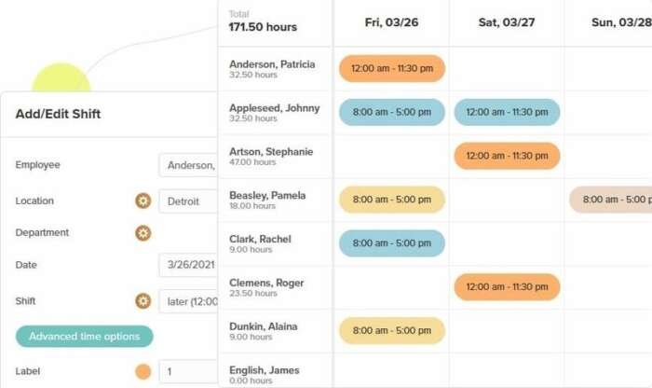Click the Location settings gear icon
Viewport: 652px width, 388px height.
coord(143,201)
